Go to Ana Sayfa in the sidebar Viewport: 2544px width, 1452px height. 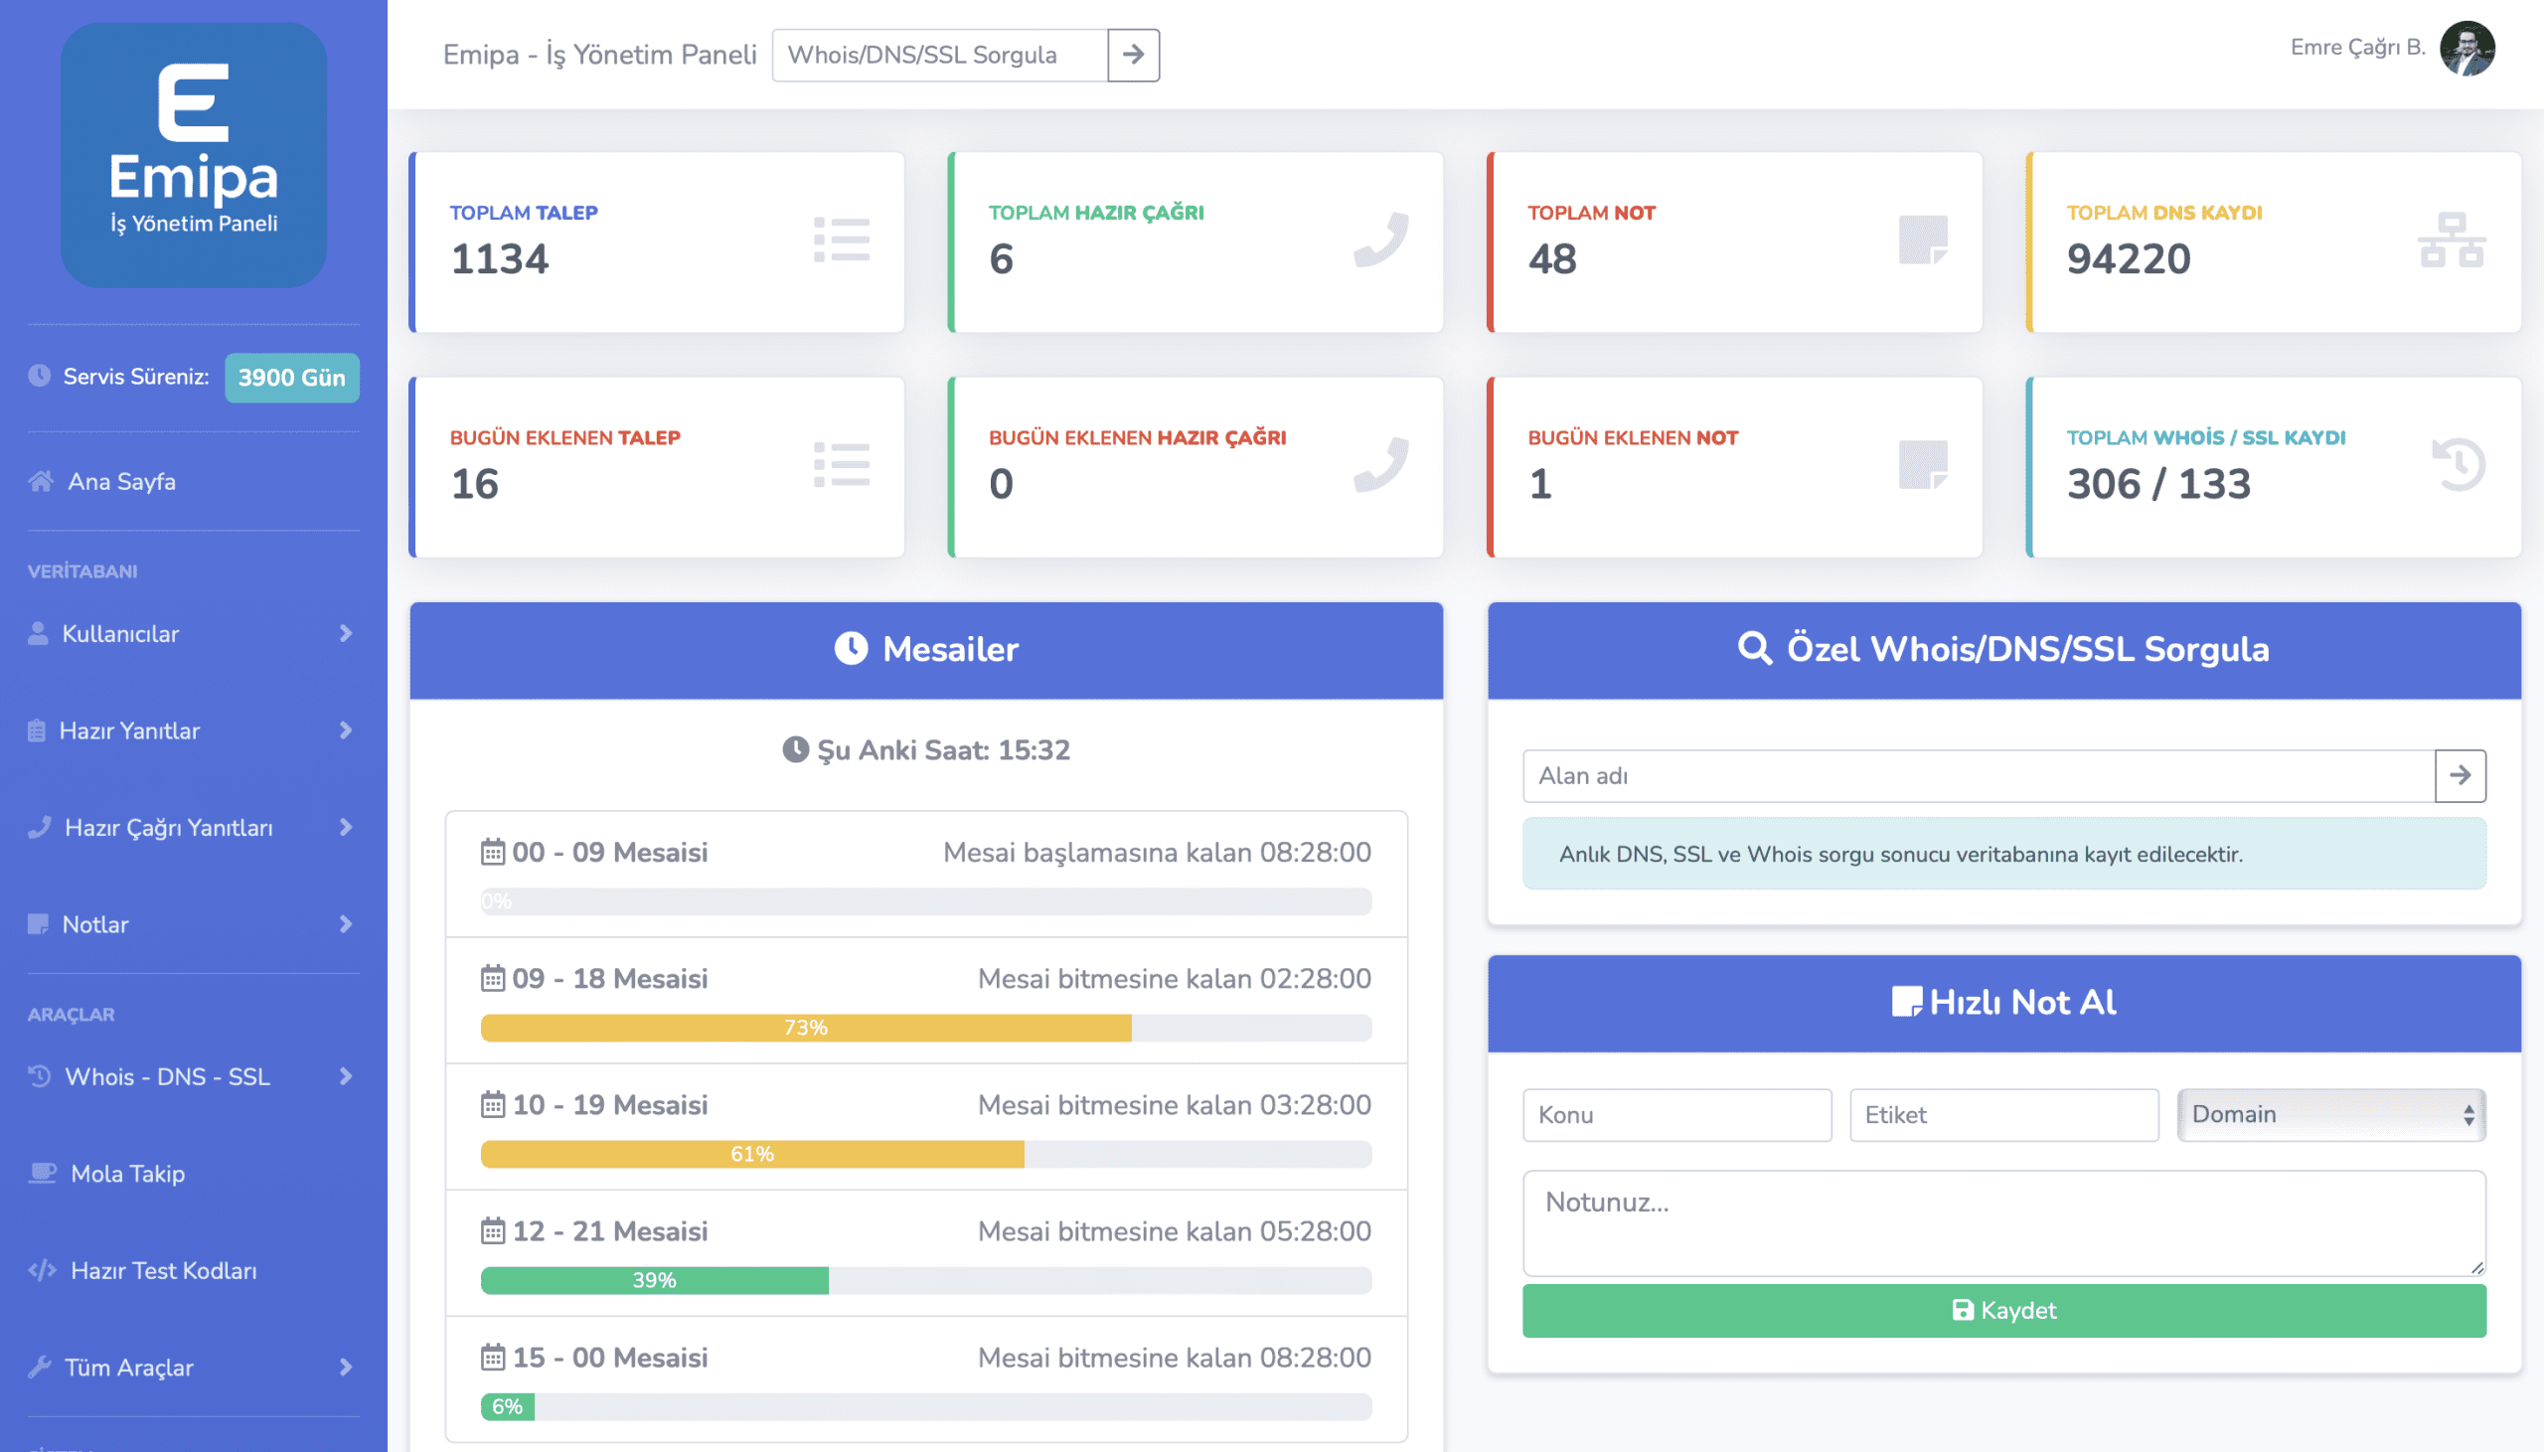point(120,482)
